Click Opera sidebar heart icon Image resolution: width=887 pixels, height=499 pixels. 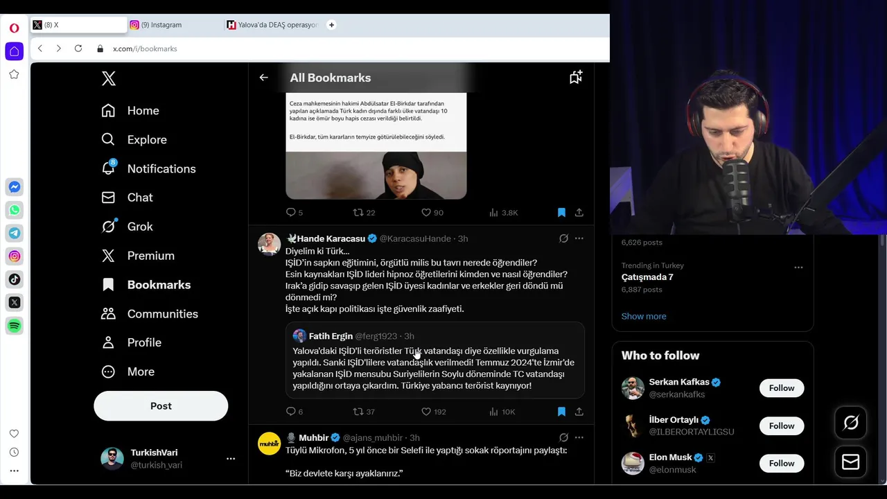tap(14, 434)
